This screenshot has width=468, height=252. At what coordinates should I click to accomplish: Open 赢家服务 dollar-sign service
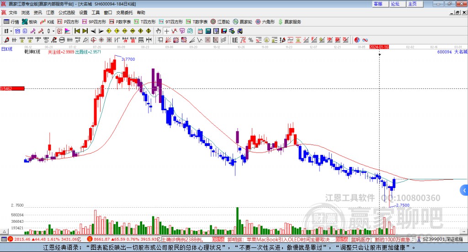pos(290,22)
